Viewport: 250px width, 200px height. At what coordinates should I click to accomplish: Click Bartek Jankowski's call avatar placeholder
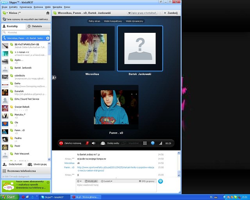(x=140, y=48)
